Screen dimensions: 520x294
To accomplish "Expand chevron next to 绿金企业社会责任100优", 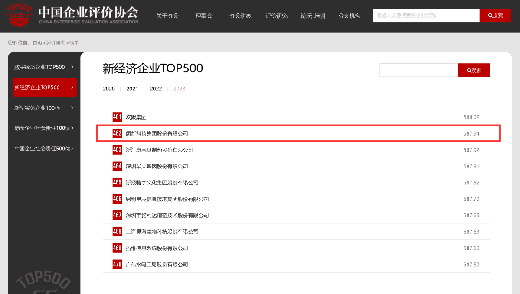I will point(72,128).
